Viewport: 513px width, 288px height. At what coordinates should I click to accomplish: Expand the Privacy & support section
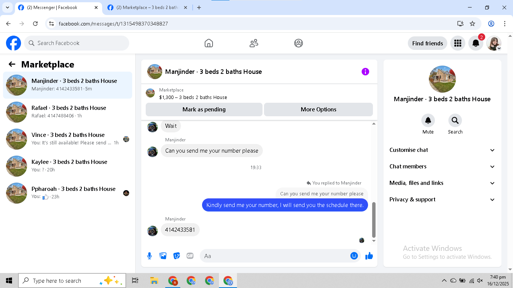point(442,199)
